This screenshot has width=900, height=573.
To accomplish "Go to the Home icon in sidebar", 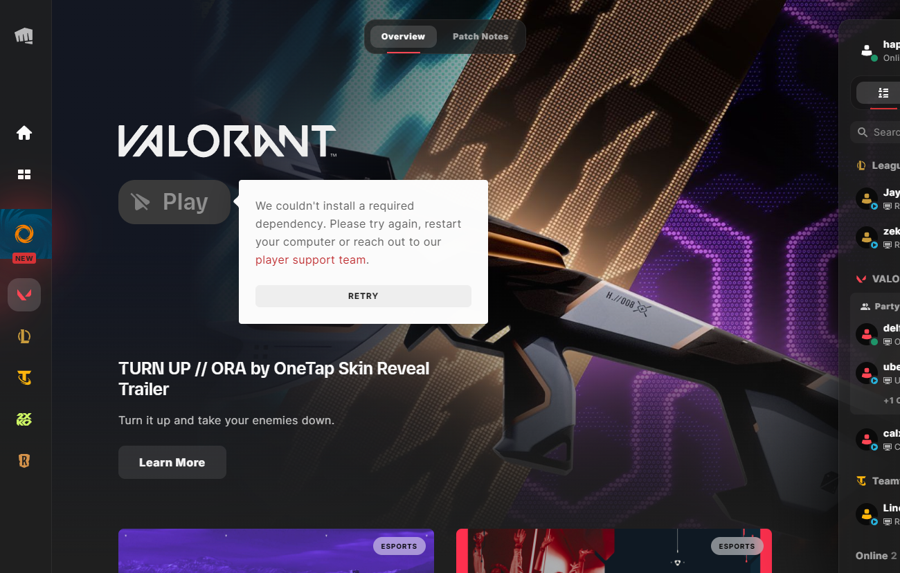I will [24, 133].
